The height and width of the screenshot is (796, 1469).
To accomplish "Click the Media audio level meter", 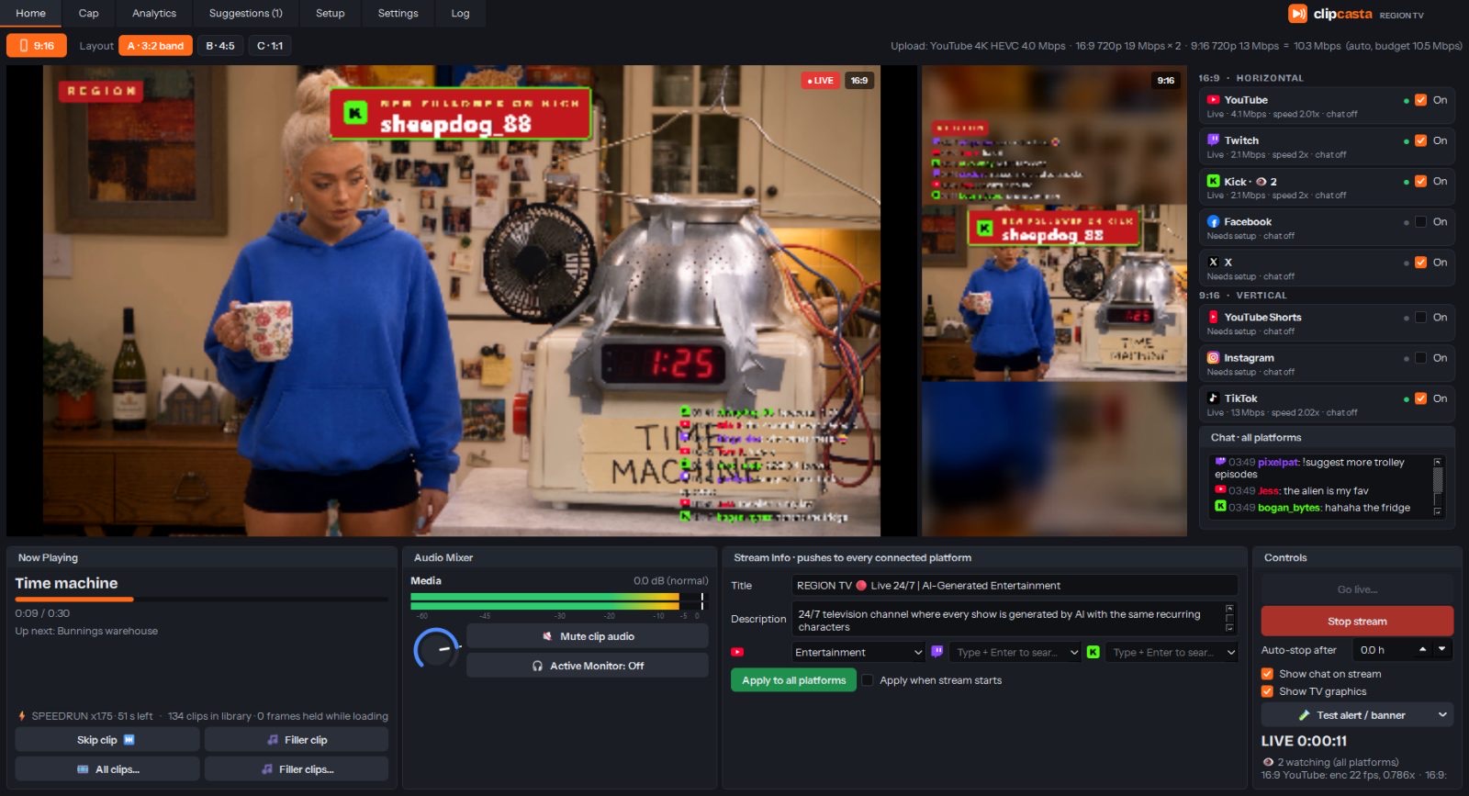I will pyautogui.click(x=558, y=601).
